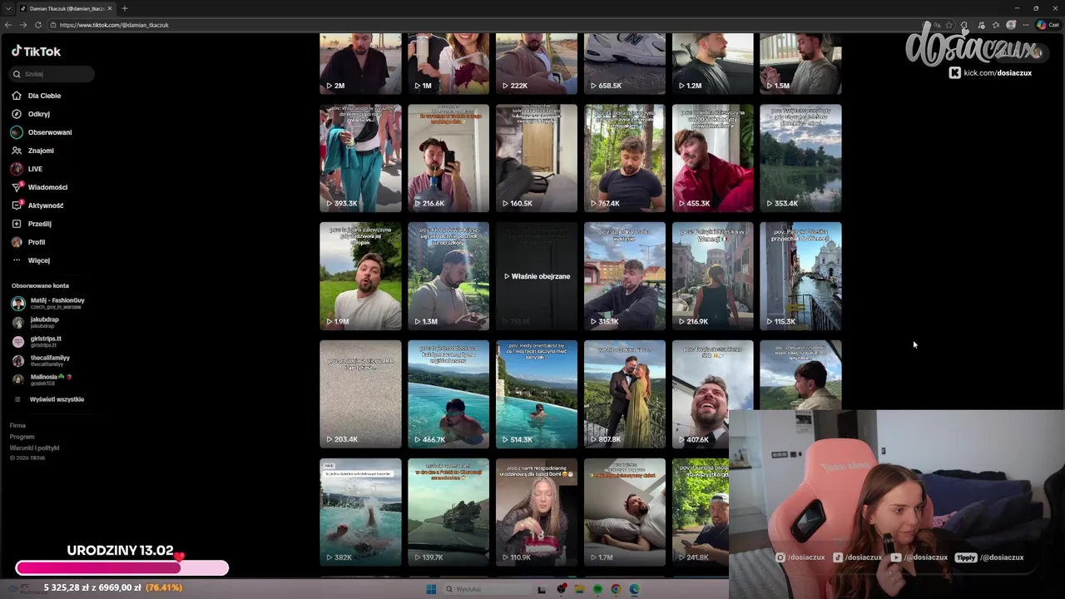Click the Windows taskbar Wyszukaj search box
The image size is (1065, 599).
point(486,589)
